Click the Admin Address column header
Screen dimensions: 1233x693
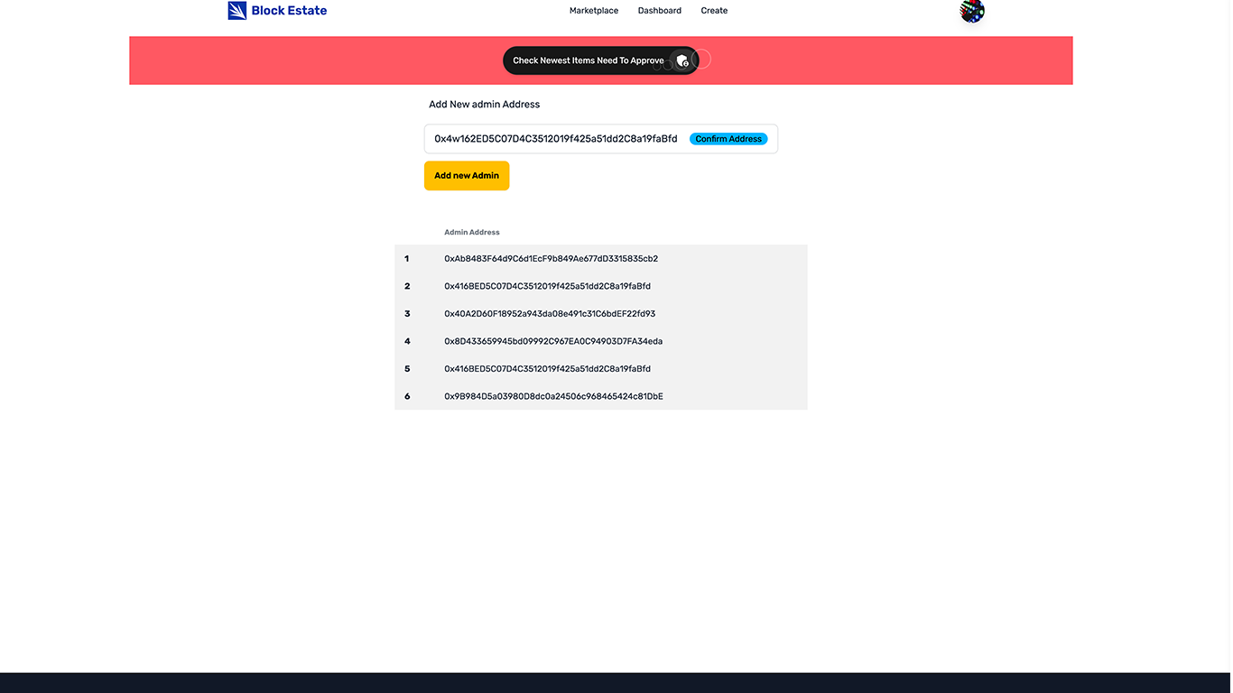pyautogui.click(x=471, y=232)
